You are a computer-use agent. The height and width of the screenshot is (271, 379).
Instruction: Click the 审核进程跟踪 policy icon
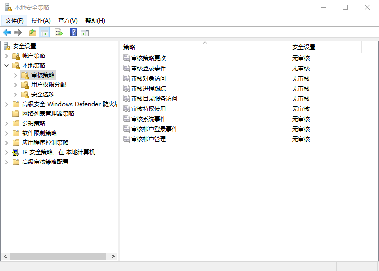pyautogui.click(x=126, y=88)
